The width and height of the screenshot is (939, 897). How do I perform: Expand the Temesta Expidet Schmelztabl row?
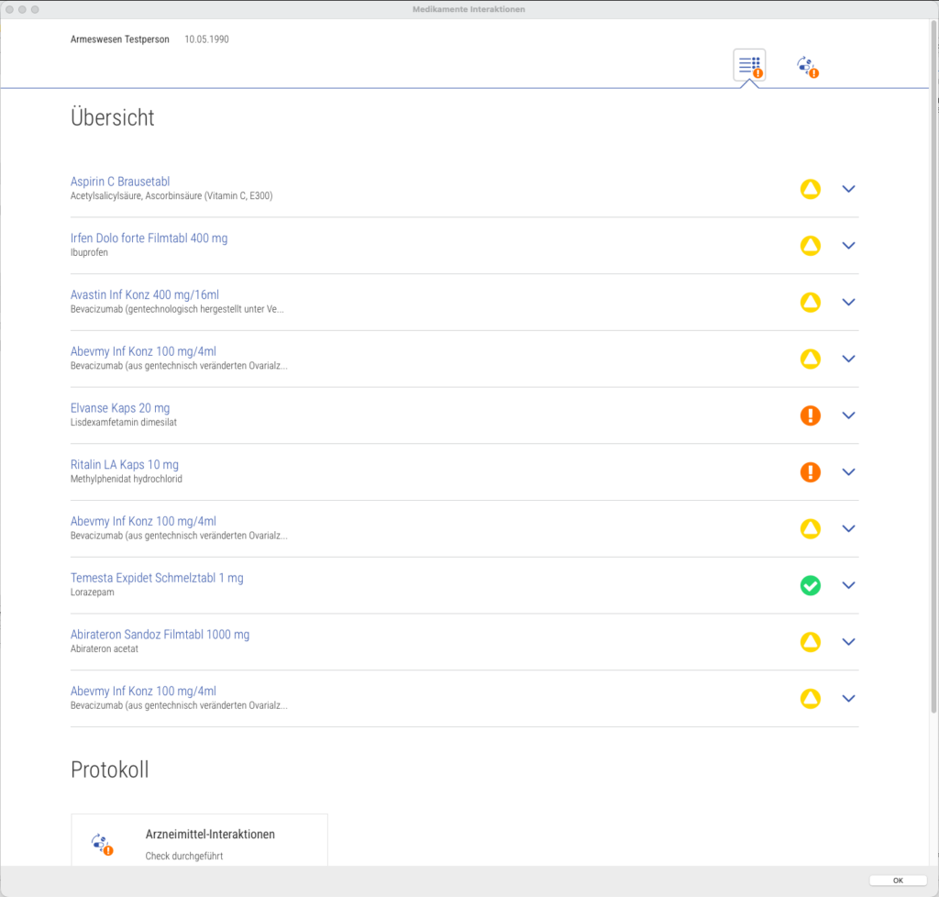pyautogui.click(x=848, y=585)
